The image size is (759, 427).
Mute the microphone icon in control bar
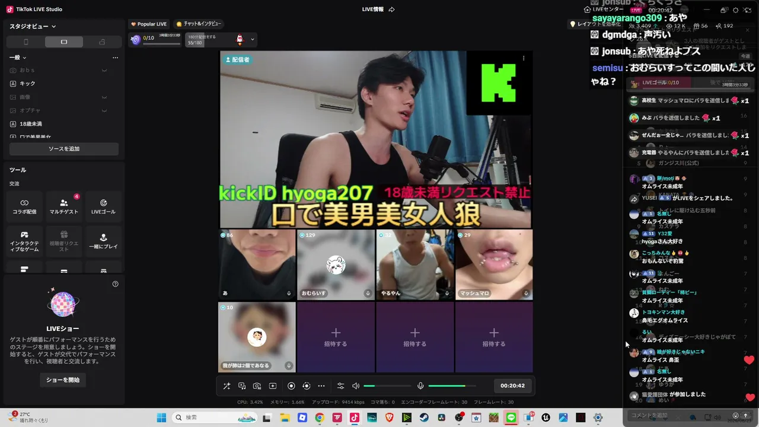point(420,386)
